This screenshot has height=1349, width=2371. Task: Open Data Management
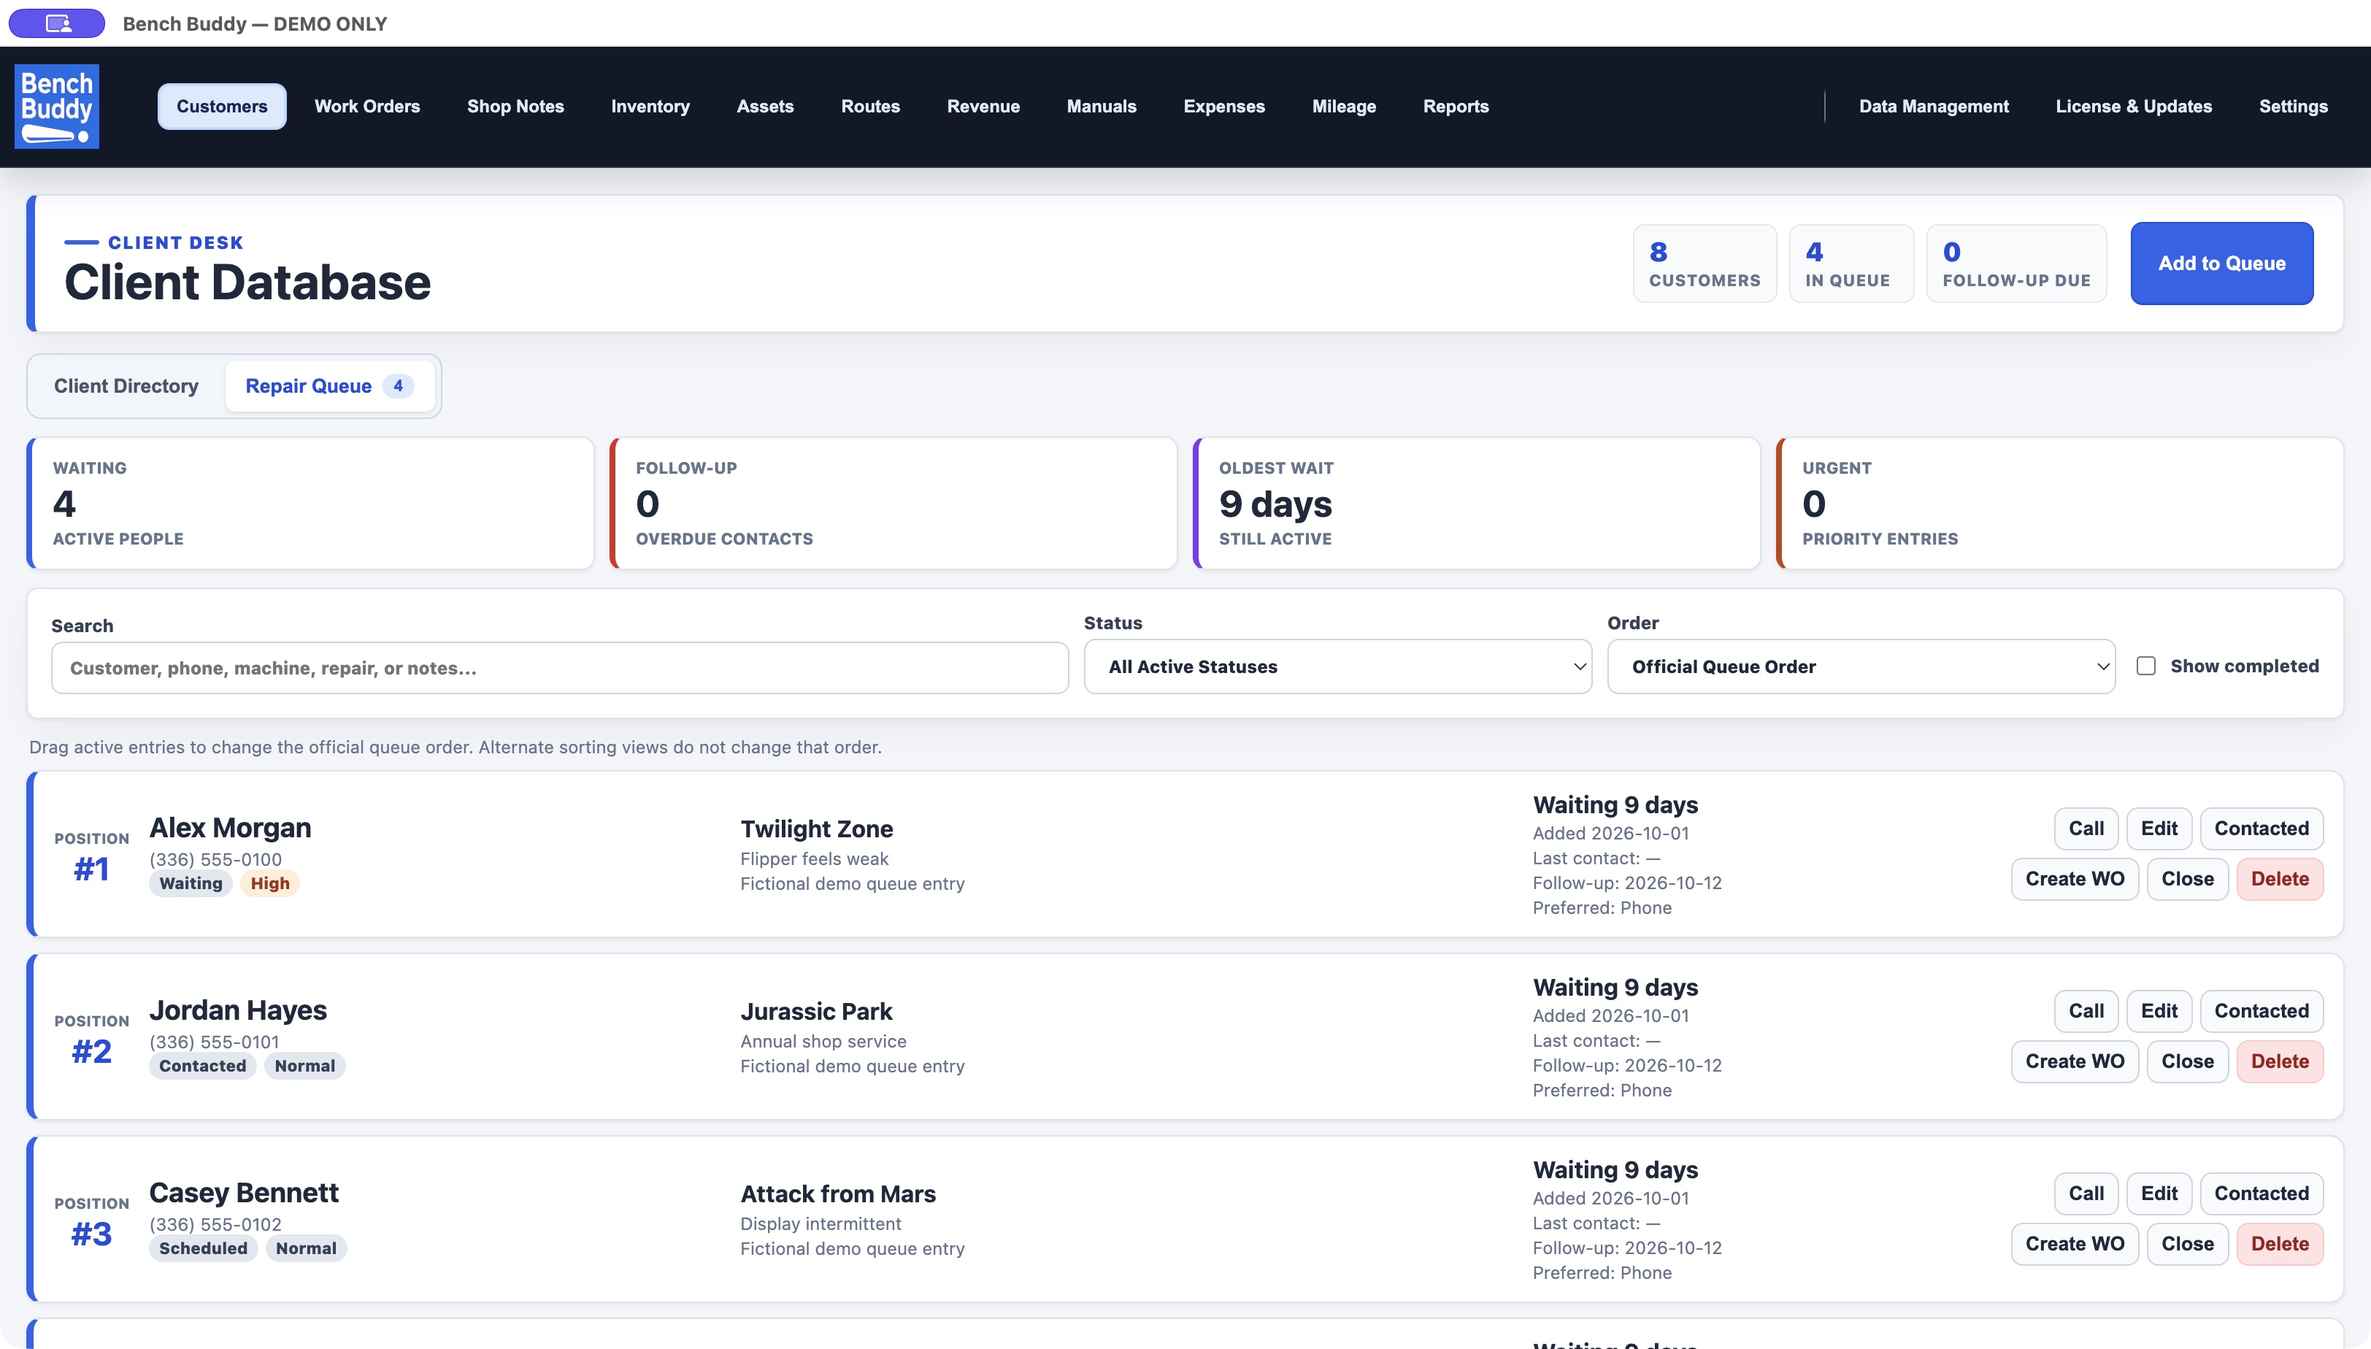[1934, 107]
